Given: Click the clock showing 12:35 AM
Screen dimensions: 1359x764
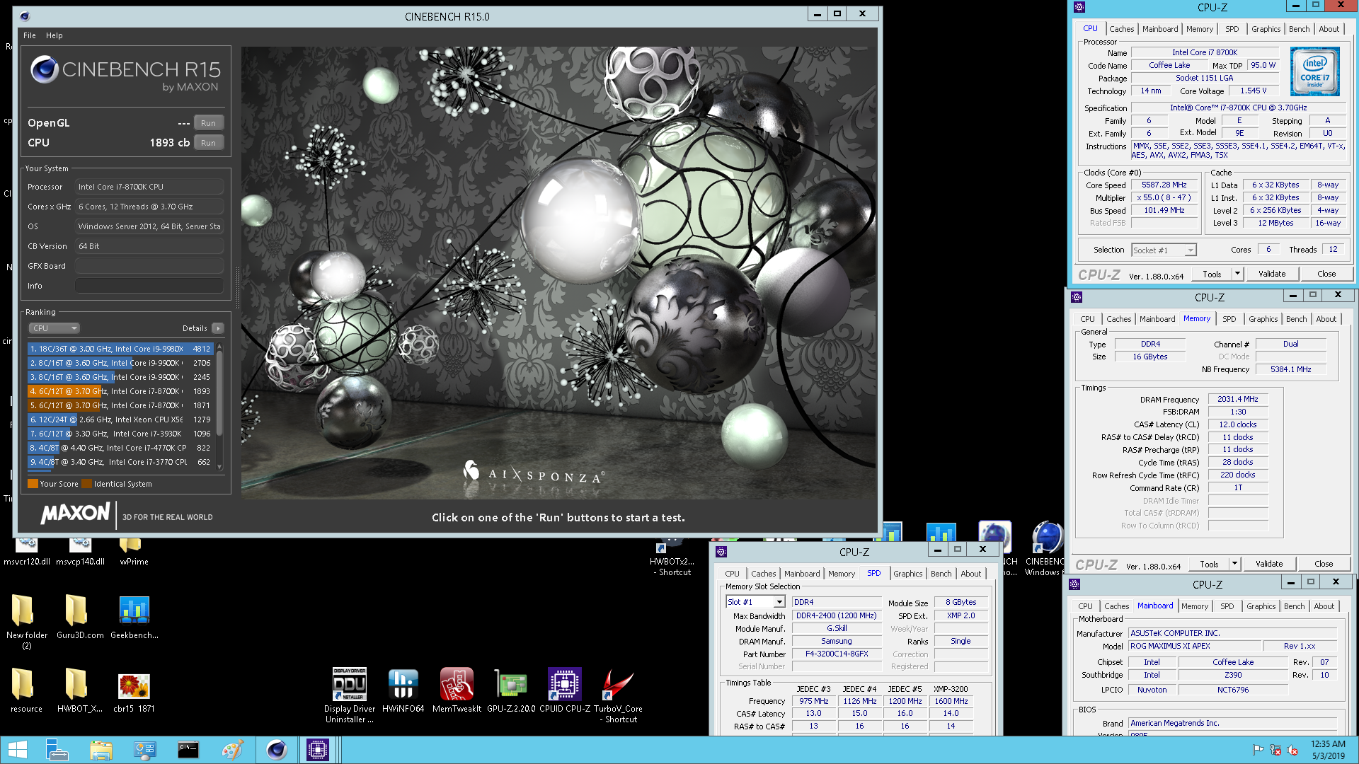Looking at the screenshot, I should click(x=1328, y=744).
